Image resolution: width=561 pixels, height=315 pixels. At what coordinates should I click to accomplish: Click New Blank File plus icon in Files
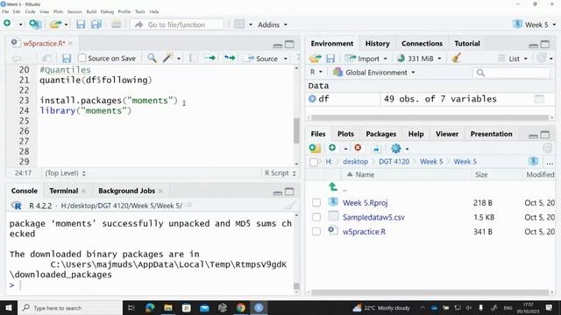(x=332, y=148)
